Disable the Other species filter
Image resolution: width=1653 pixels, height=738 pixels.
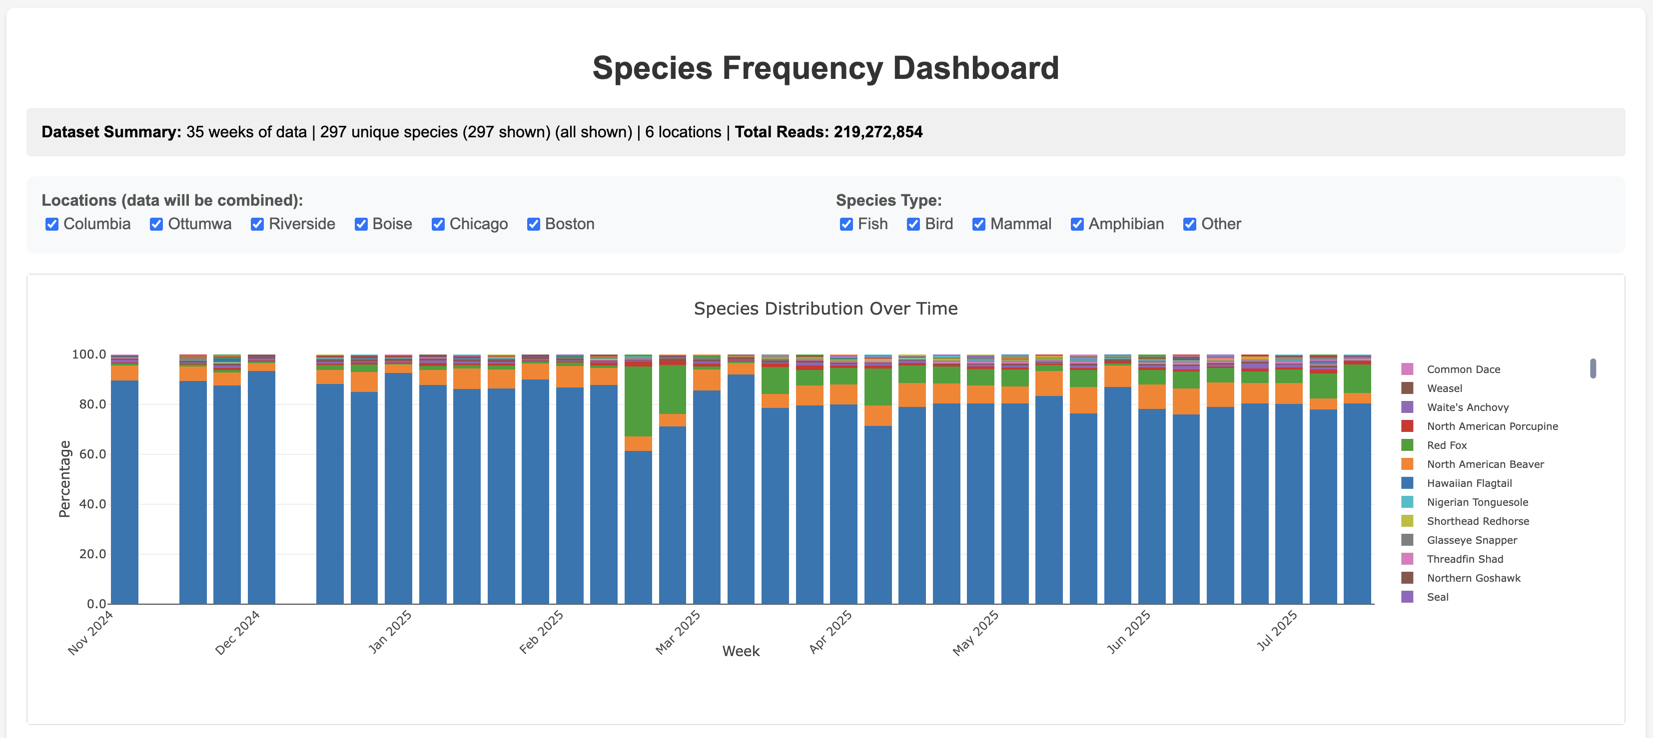(1189, 224)
